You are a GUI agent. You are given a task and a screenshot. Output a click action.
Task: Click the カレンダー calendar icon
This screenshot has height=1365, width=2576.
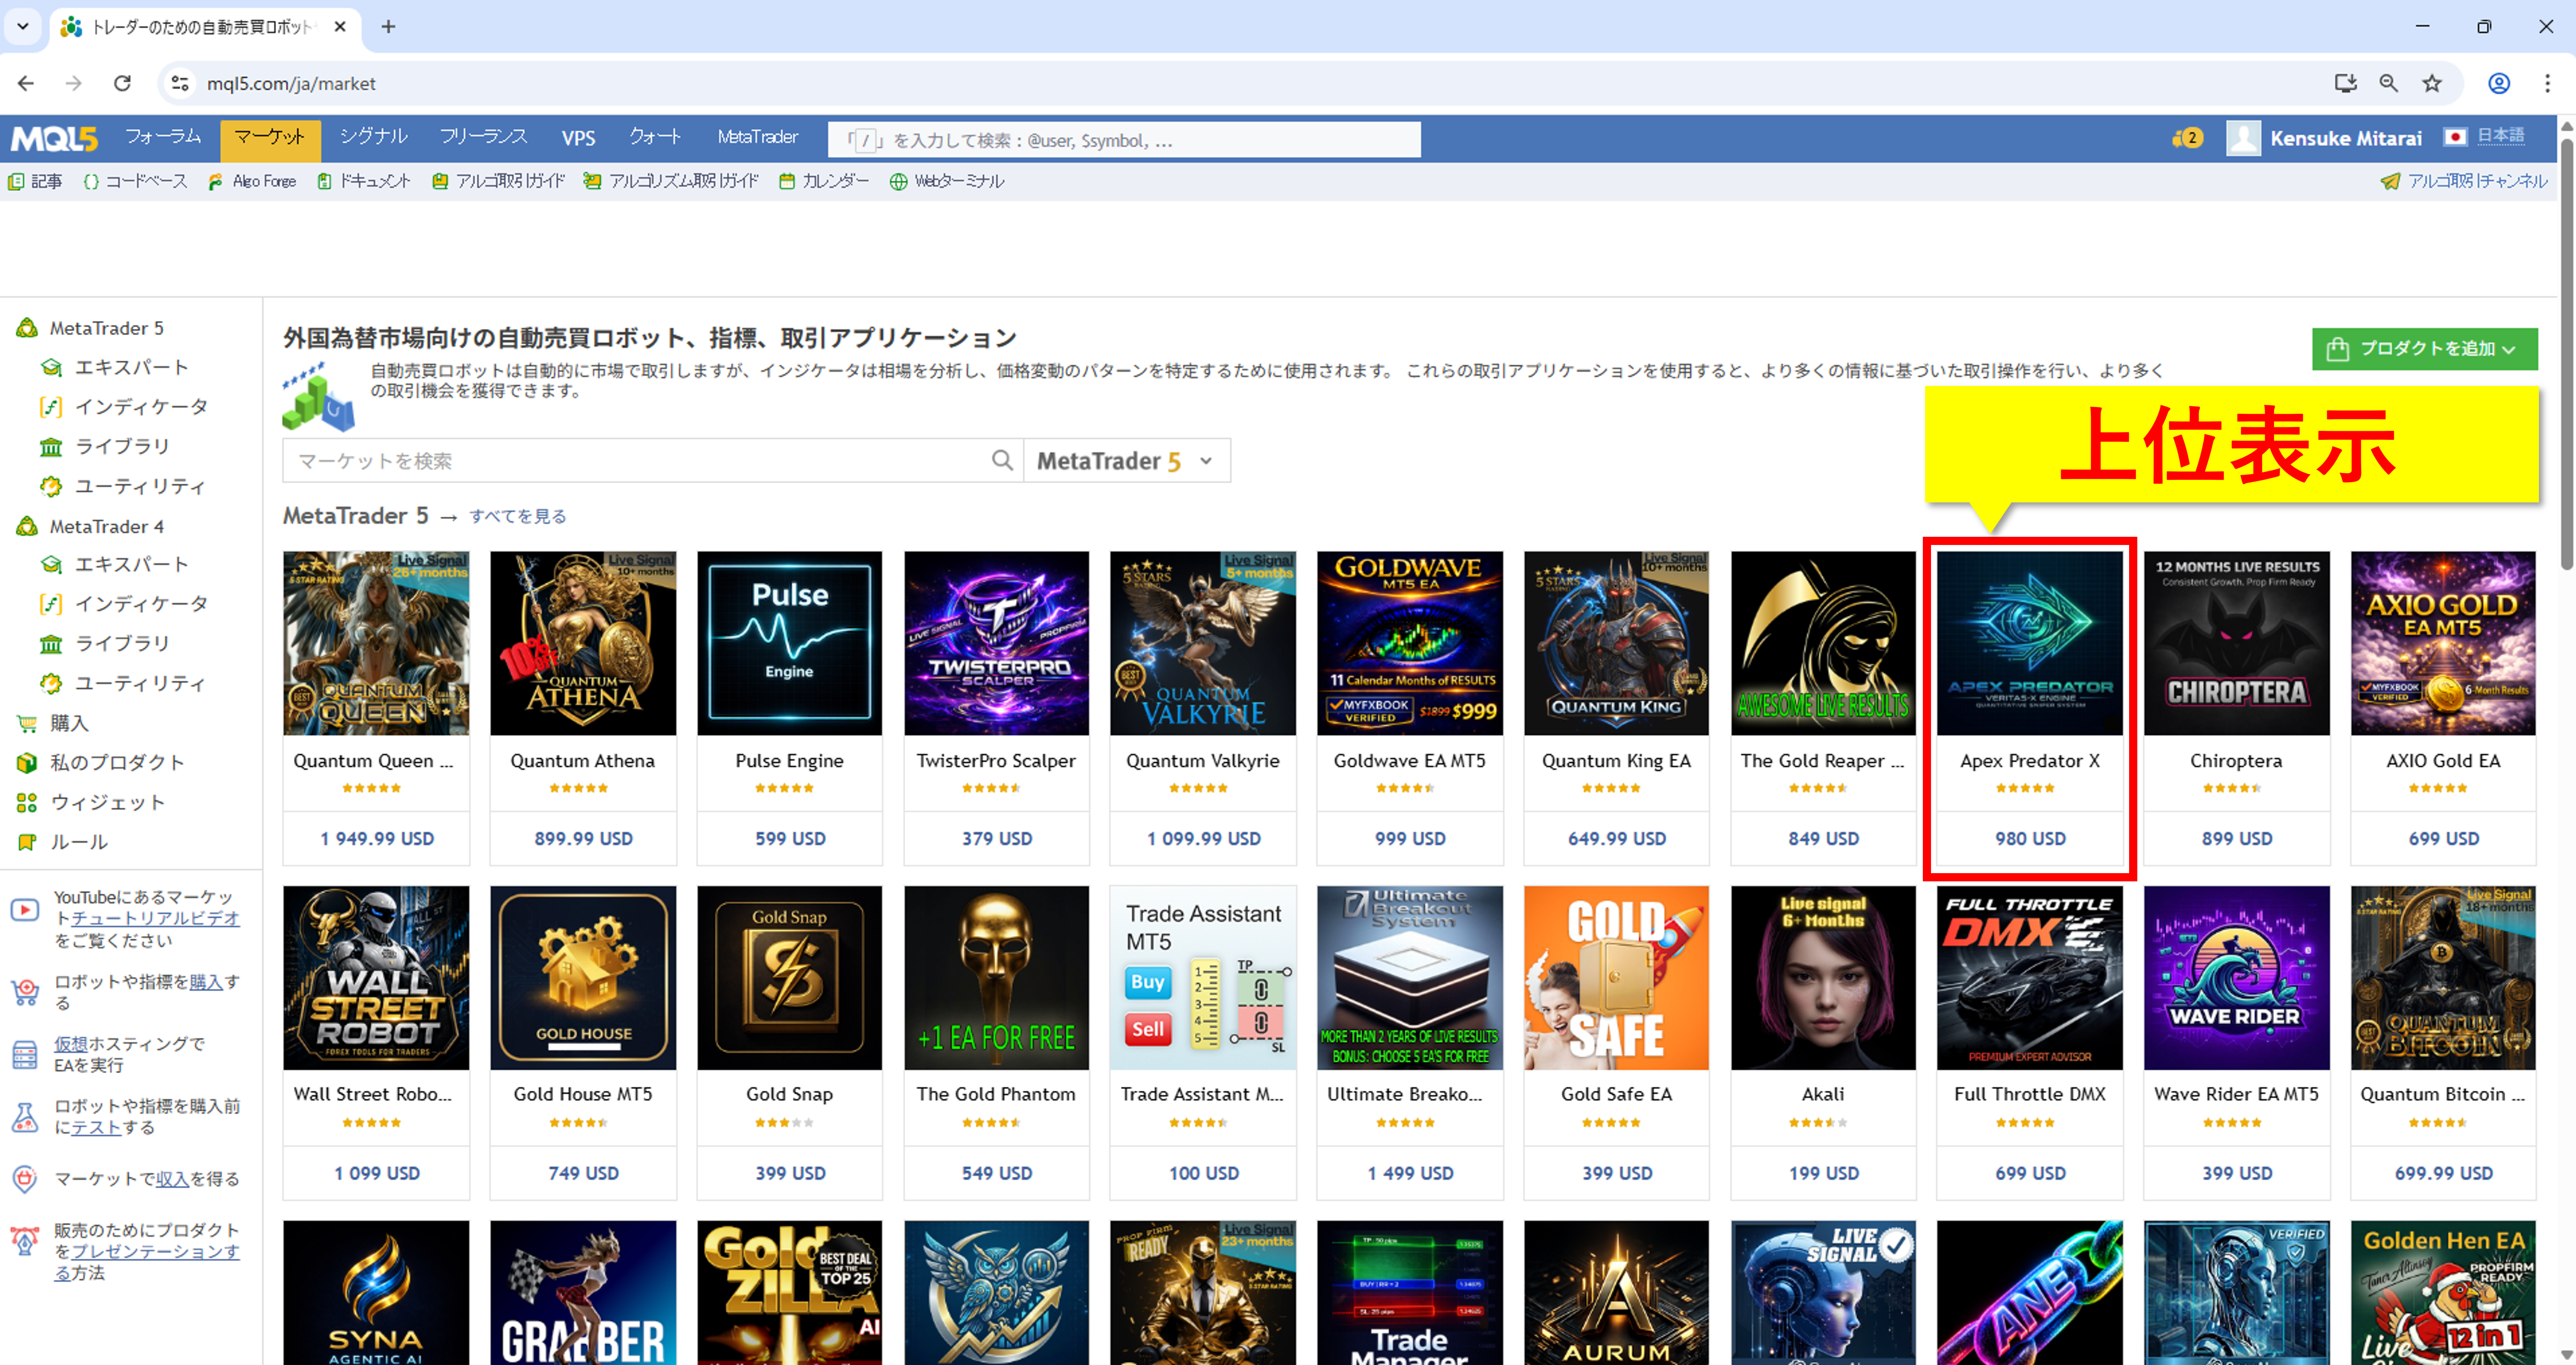(x=787, y=181)
